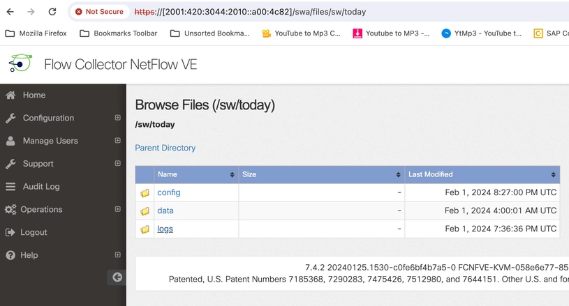569x306 pixels.
Task: Click the Parent Directory link
Action: pyautogui.click(x=165, y=148)
